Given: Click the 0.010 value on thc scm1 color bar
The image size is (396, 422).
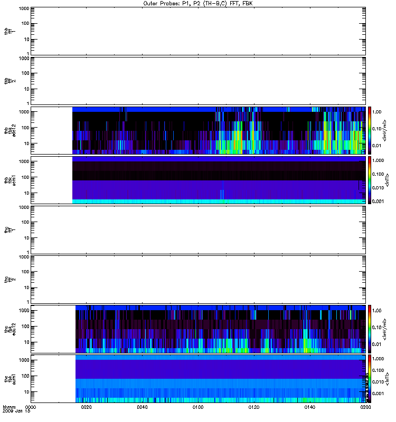Looking at the screenshot, I should pyautogui.click(x=378, y=381).
